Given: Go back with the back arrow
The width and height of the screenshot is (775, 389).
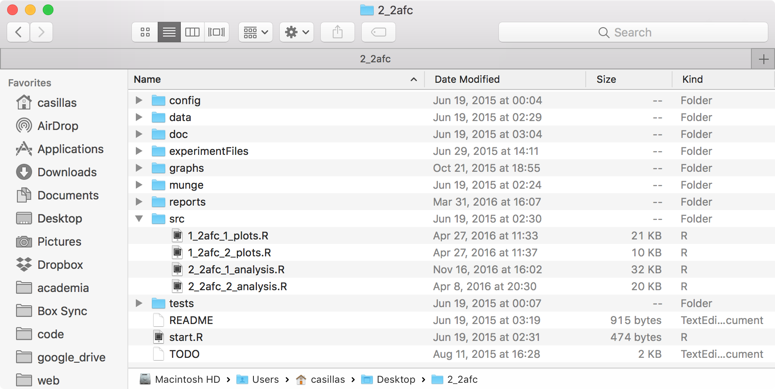Looking at the screenshot, I should (19, 32).
